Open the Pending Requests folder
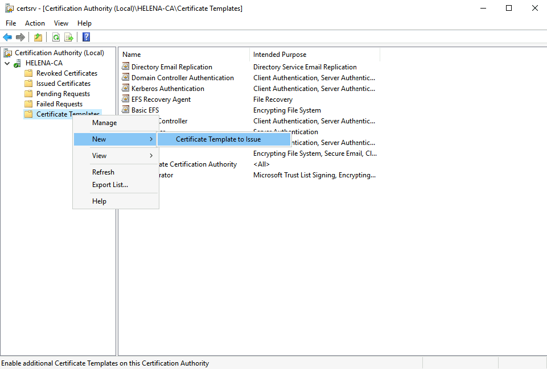547x369 pixels. (63, 94)
